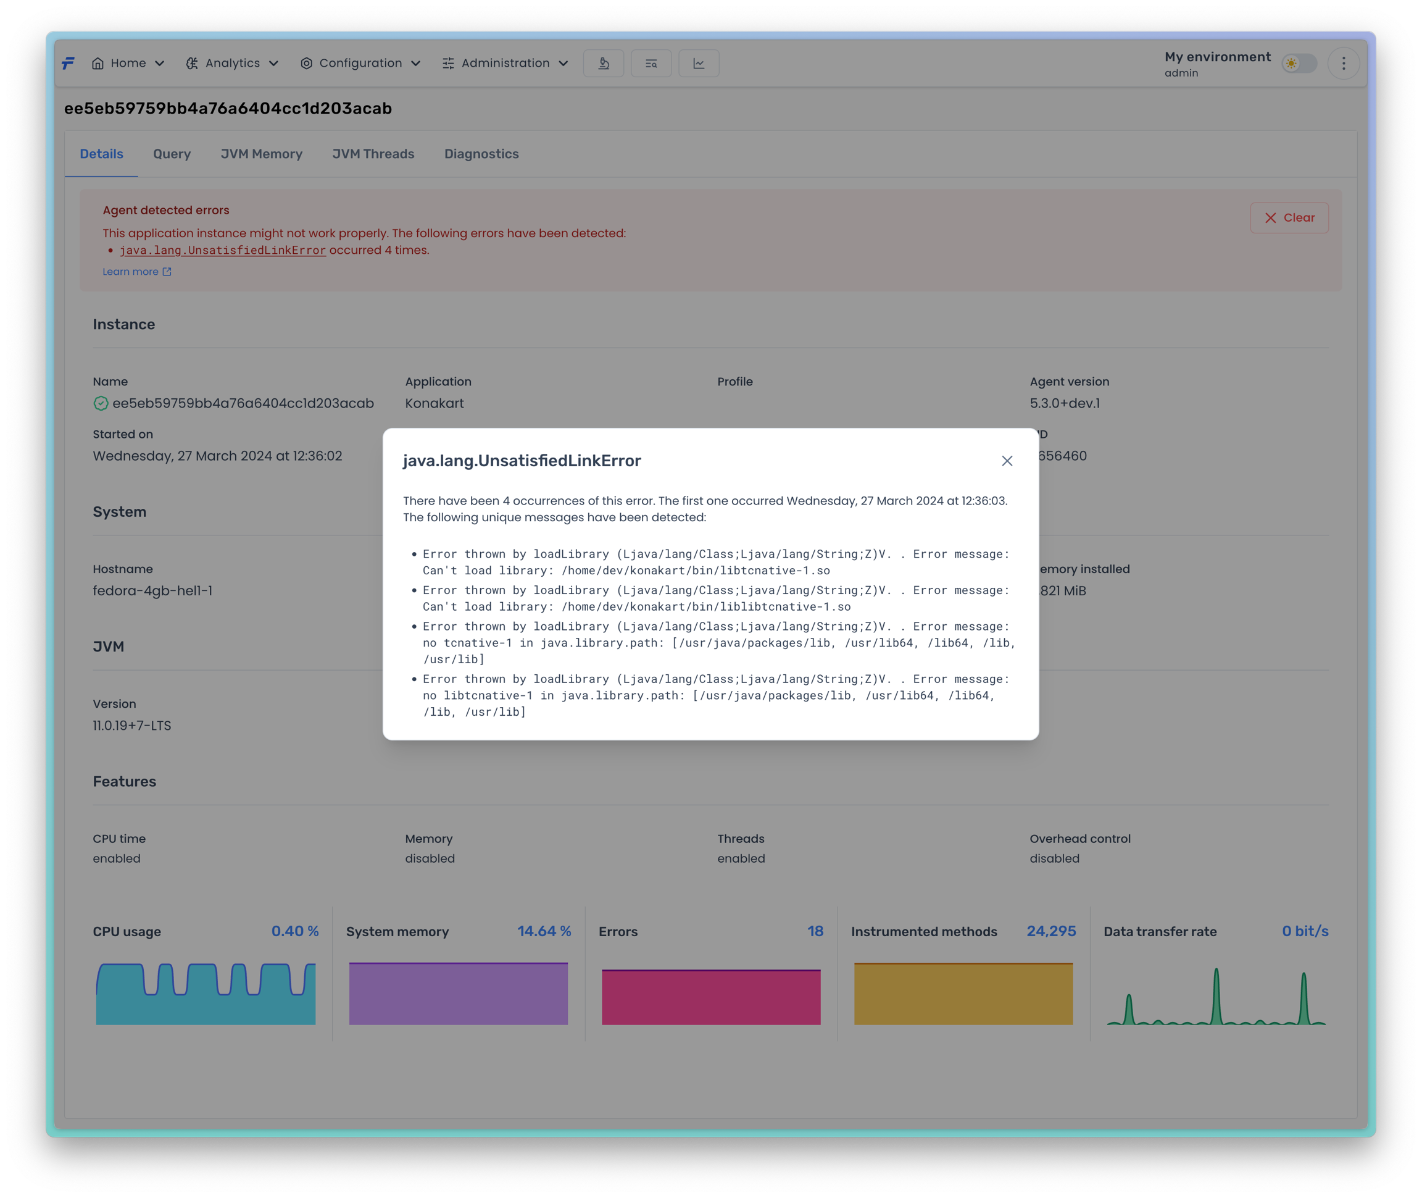1422x1198 pixels.
Task: Expand the Analytics dropdown menu
Action: (x=232, y=63)
